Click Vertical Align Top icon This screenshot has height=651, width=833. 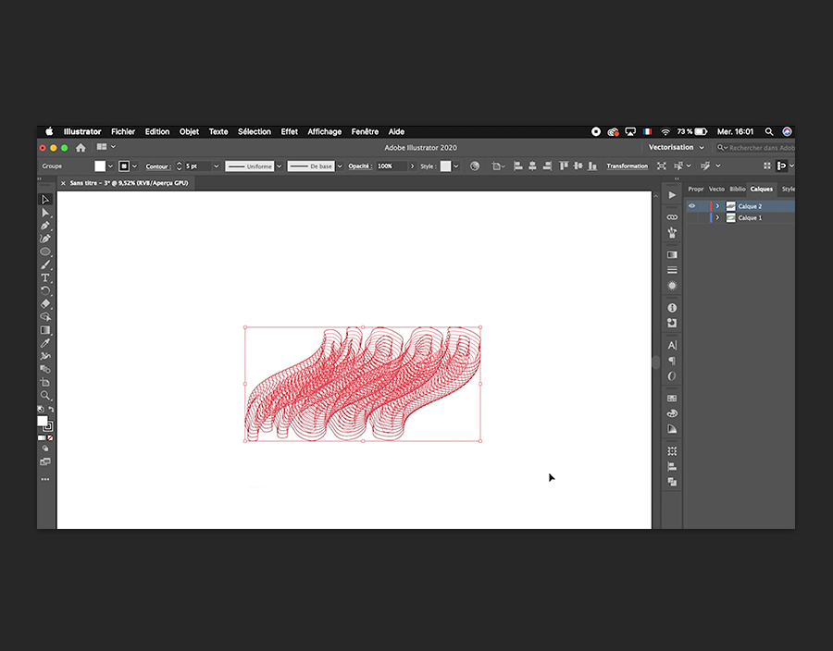(x=564, y=166)
